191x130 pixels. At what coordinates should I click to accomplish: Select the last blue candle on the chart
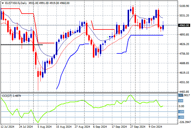point(163,27)
